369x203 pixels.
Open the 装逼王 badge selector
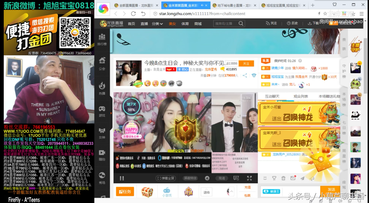271,191
